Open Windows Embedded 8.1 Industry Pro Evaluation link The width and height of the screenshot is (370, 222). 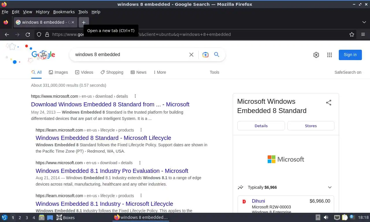tap(112, 171)
